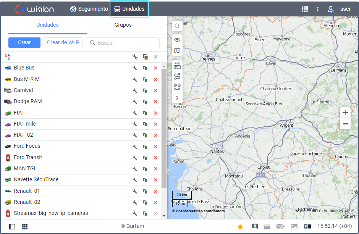Toggle the left sidebar panel visibility
The image size is (359, 234).
12,227
